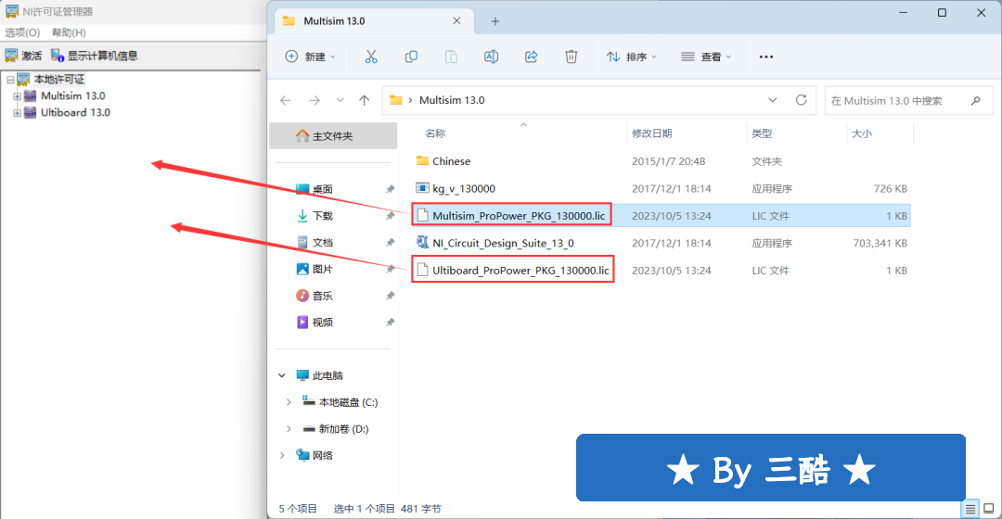Collapse 此电脑 in the navigation pane
Image resolution: width=1002 pixels, height=519 pixels.
tap(282, 375)
